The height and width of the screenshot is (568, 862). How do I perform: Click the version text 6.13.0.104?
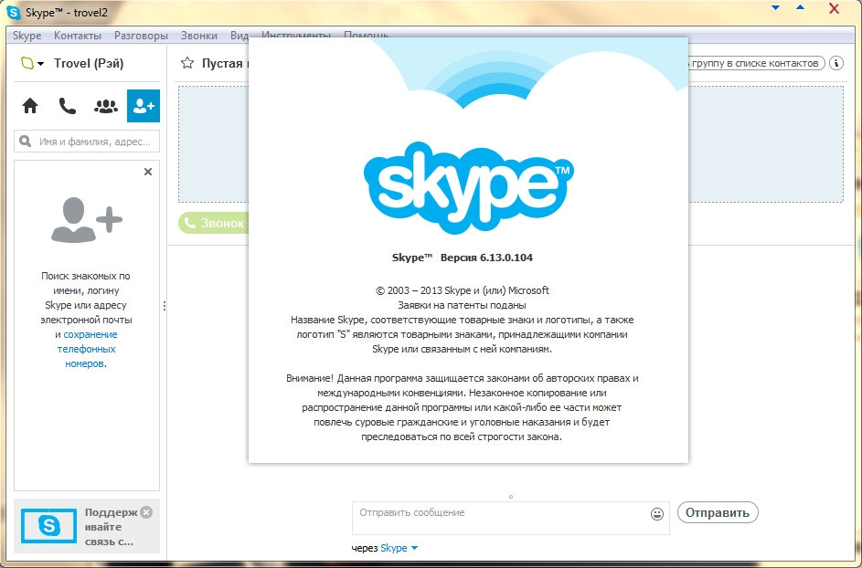[505, 258]
